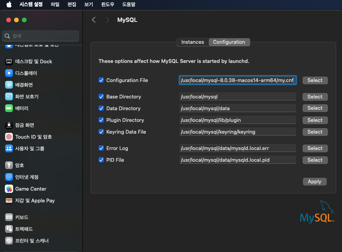Click the Keyring Data File path field

point(238,132)
